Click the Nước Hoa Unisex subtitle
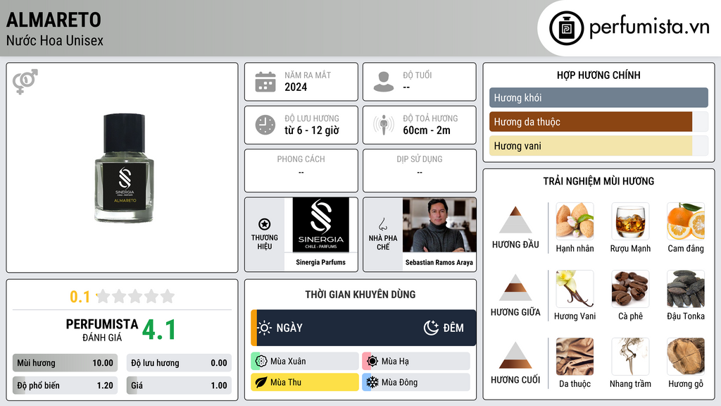 (55, 40)
